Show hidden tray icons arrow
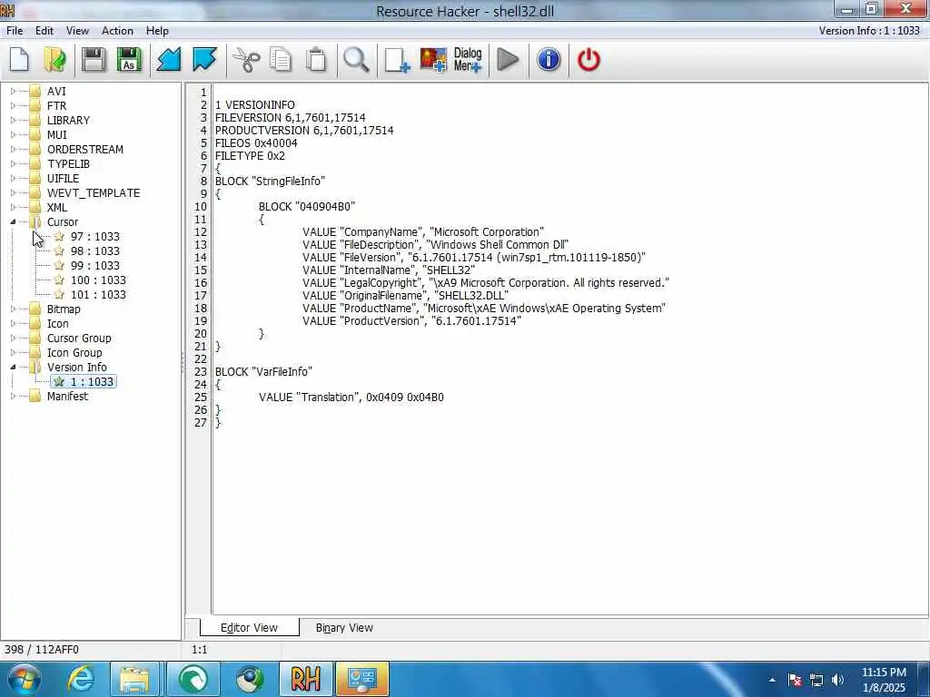Screen dimensions: 930x697 coord(772,680)
